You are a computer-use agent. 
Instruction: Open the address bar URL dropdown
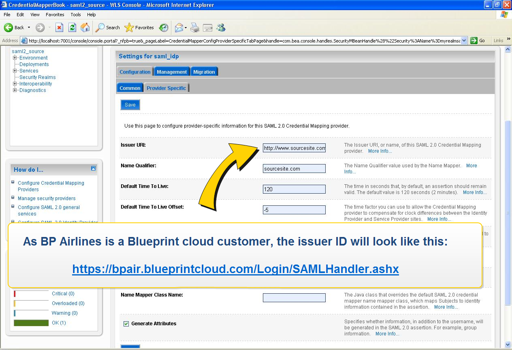tap(464, 41)
